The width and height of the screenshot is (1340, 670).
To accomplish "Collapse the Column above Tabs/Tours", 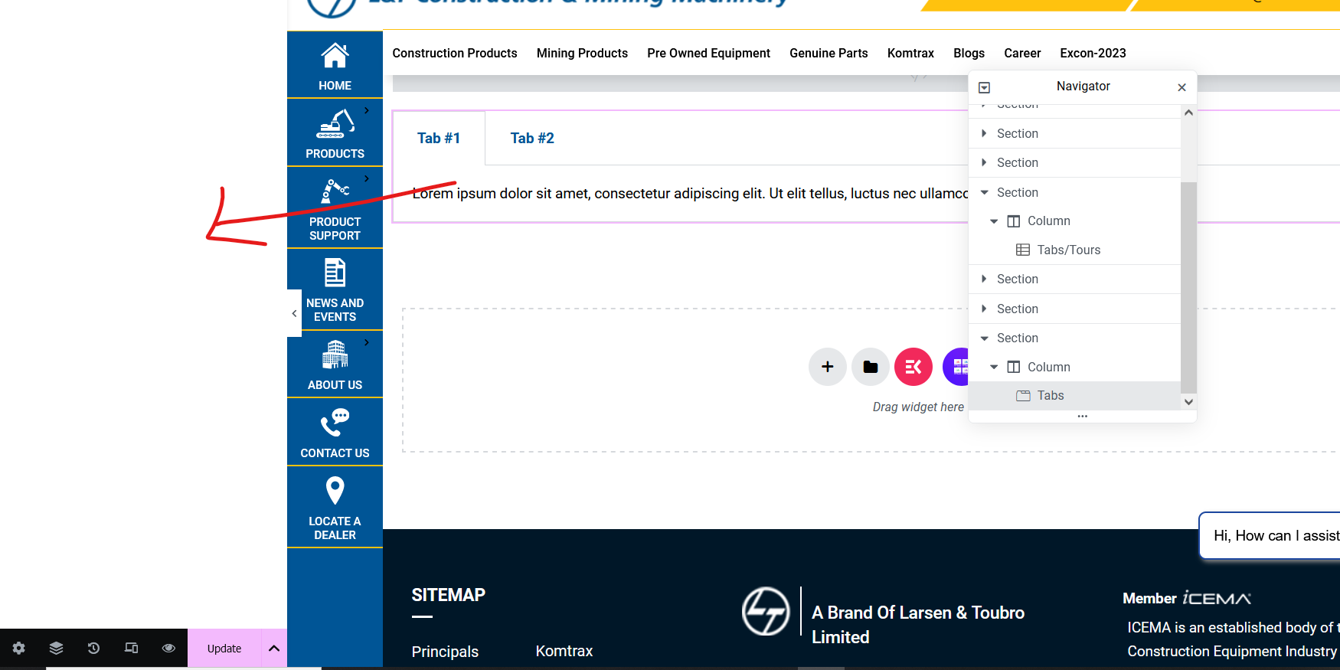I will point(994,221).
